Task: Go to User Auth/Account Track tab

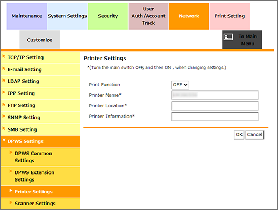Action: point(148,16)
